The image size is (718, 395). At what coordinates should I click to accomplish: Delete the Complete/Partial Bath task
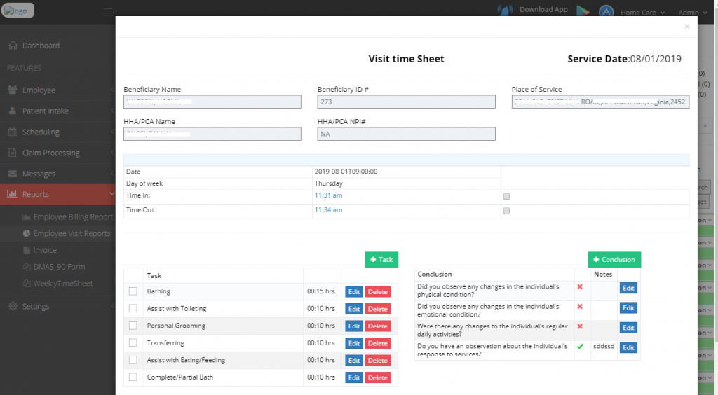click(378, 377)
